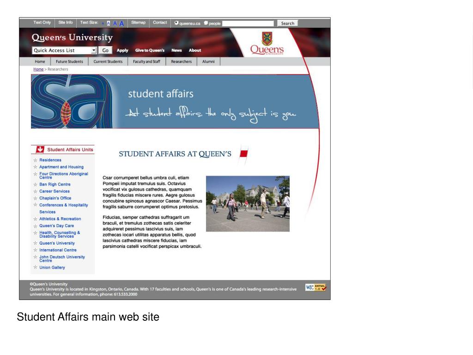The image size is (473, 355).
Task: Open Four Directions Aboriginal Centre link
Action: (x=64, y=176)
